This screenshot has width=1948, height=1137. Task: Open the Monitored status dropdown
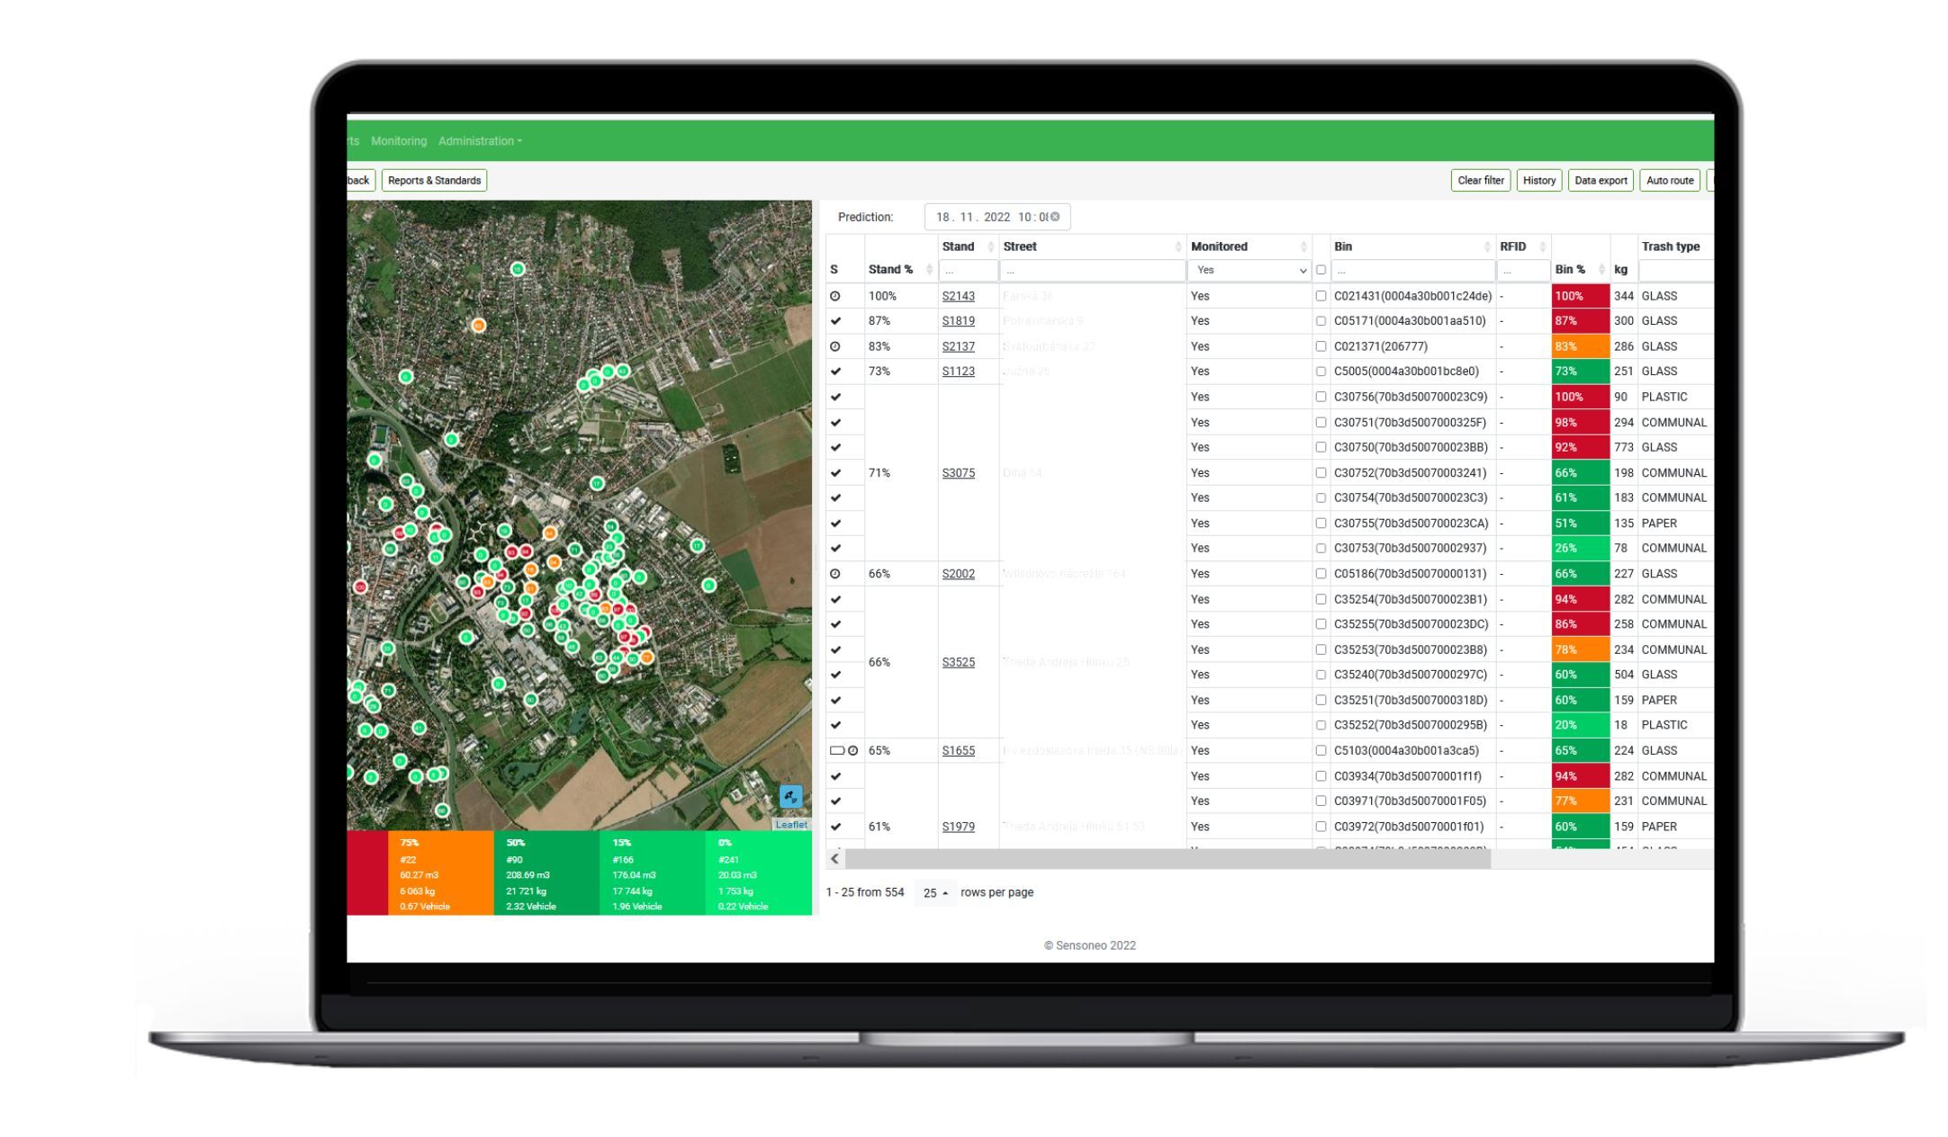[x=1245, y=268]
